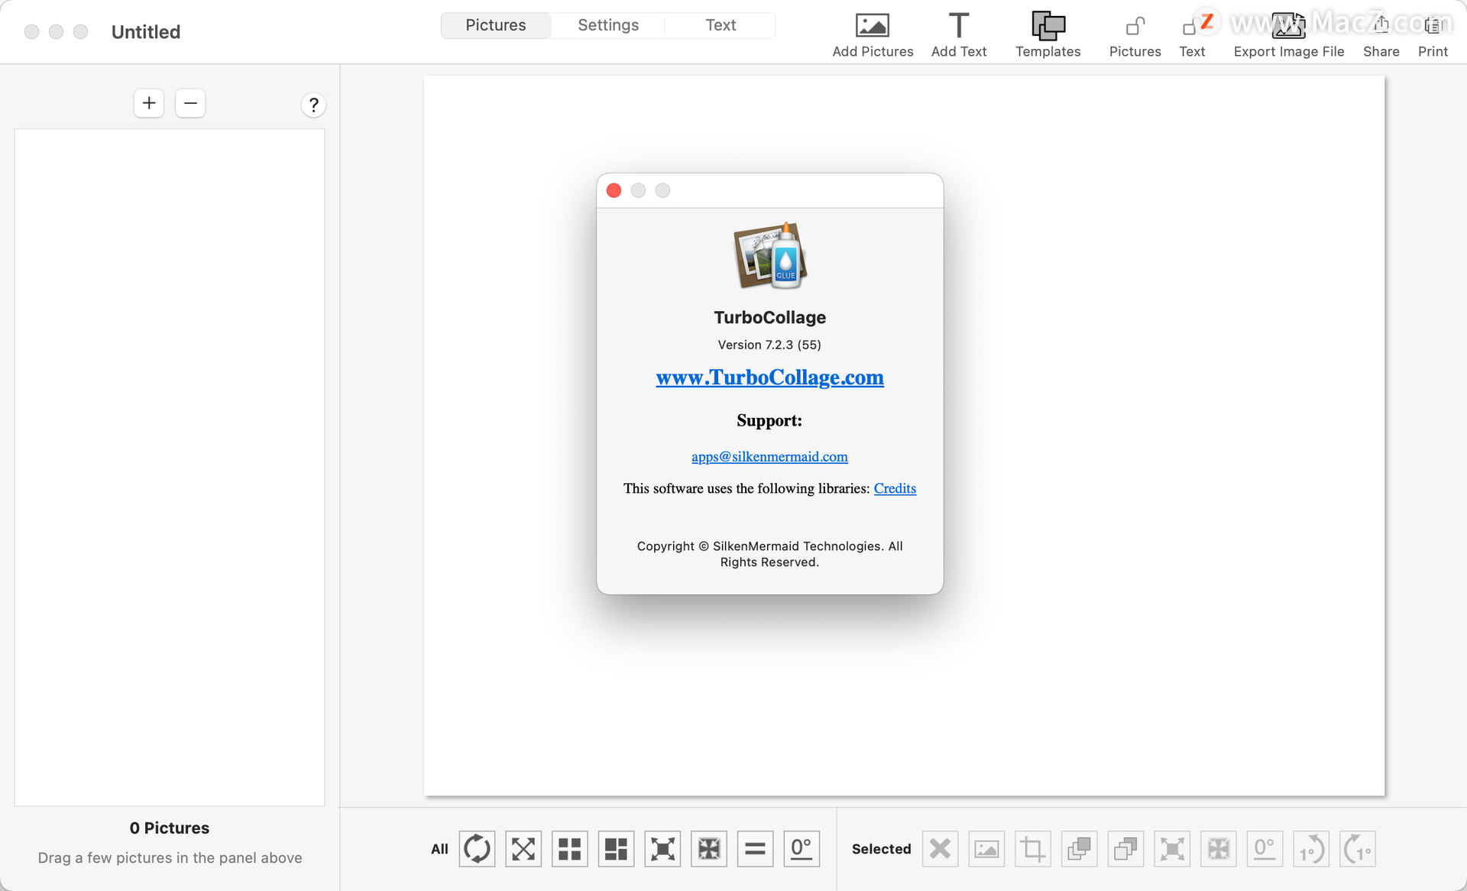This screenshot has height=891, width=1467.
Task: Click the selected picture 0° rotation icon
Action: tap(1265, 848)
